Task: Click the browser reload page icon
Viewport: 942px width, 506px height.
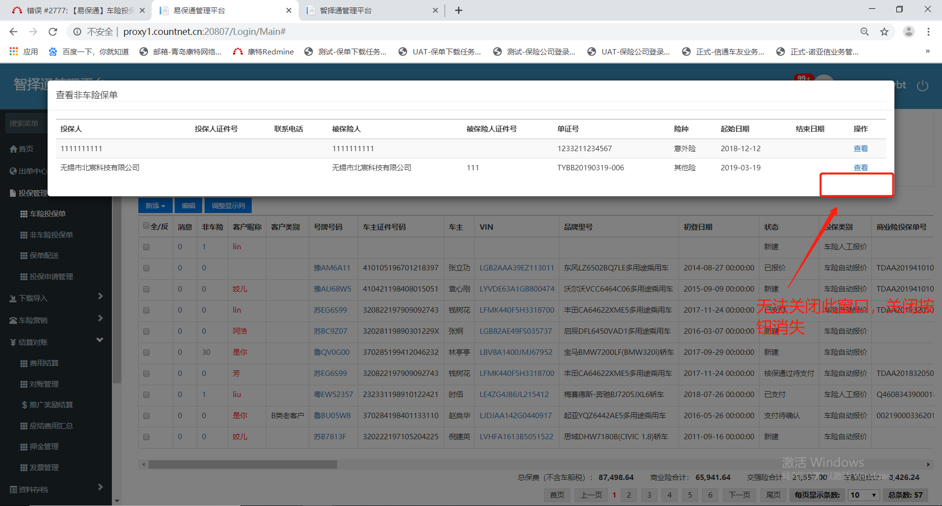Action: (53, 32)
